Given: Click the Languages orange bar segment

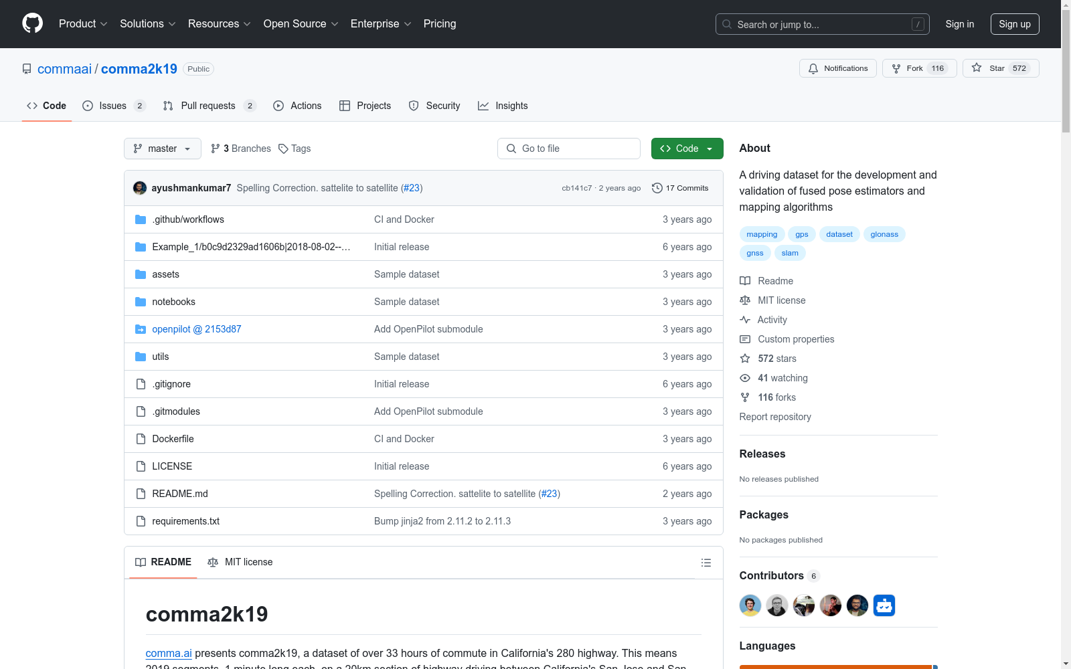Looking at the screenshot, I should pyautogui.click(x=836, y=667).
